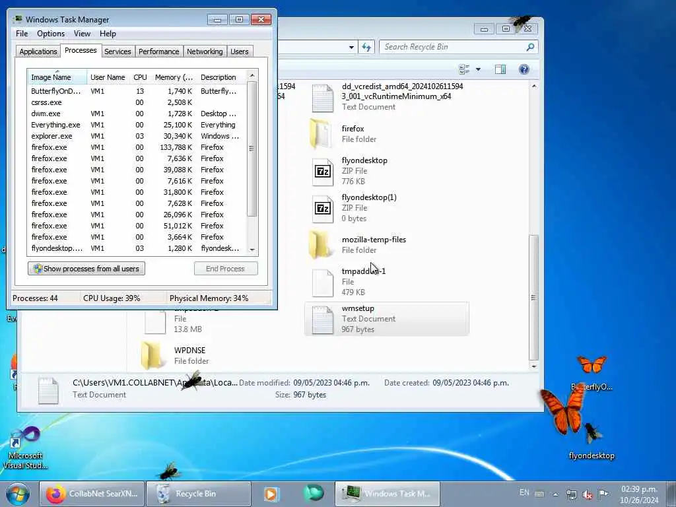Sort processes by CPU column header
Screen dimensions: 676x507
pos(140,77)
